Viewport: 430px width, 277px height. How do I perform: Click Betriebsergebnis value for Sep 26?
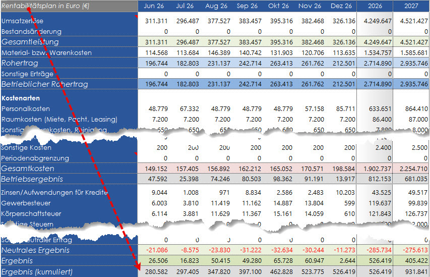[x=250, y=179]
